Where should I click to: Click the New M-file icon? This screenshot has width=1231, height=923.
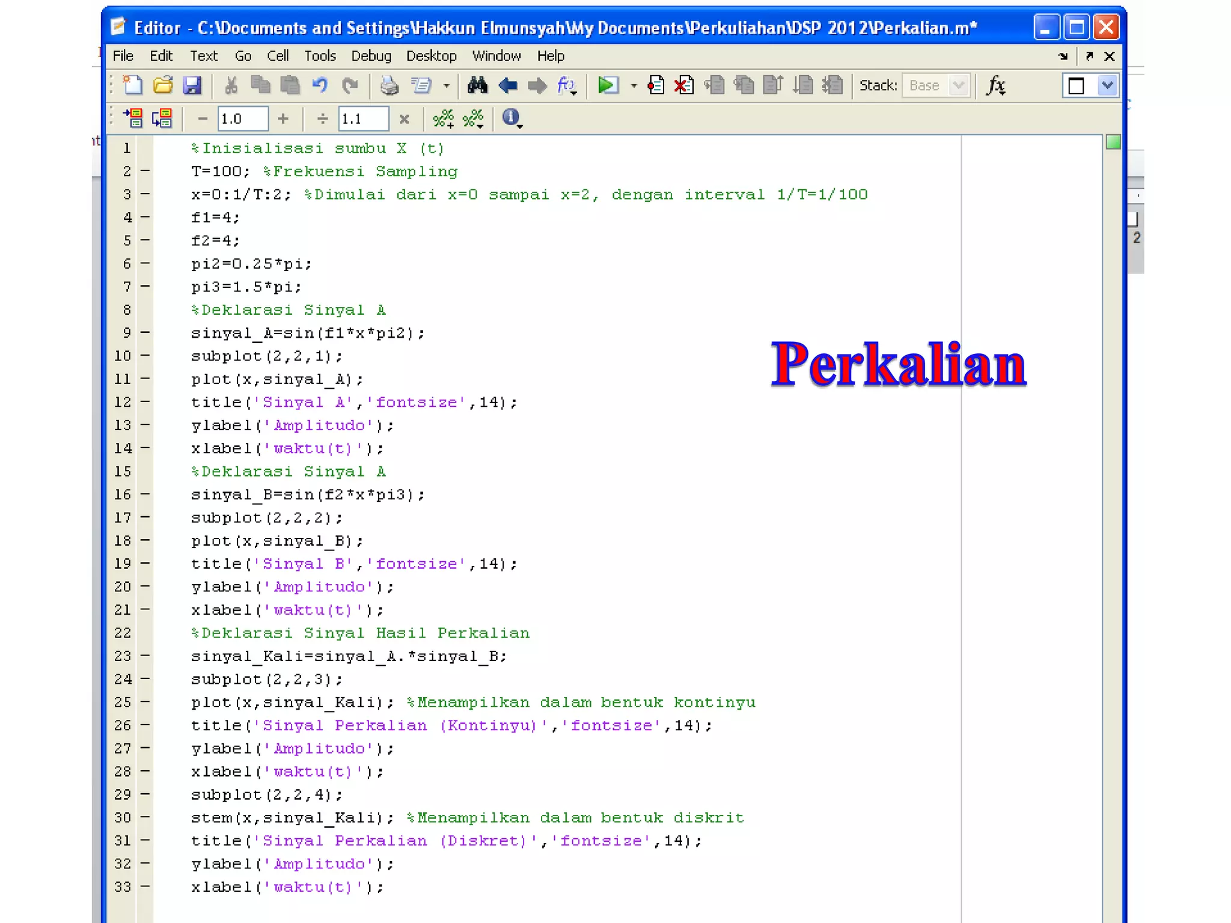(x=132, y=85)
